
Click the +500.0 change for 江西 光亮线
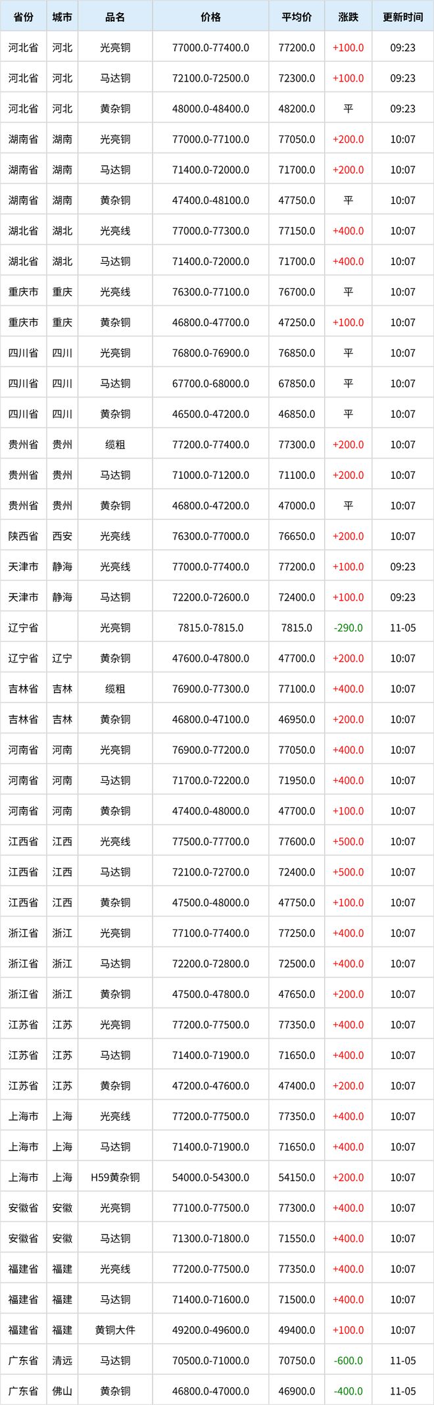click(348, 841)
